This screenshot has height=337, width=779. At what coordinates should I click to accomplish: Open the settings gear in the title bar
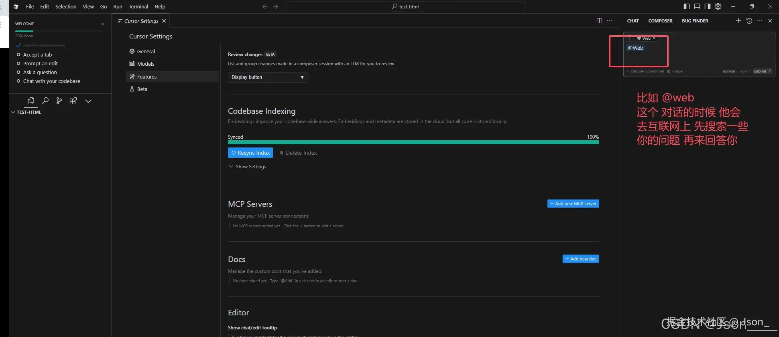[x=718, y=6]
